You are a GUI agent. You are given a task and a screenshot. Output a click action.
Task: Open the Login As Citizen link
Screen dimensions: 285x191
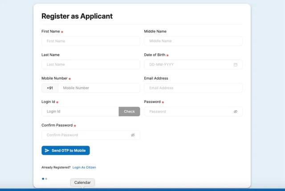pos(84,167)
